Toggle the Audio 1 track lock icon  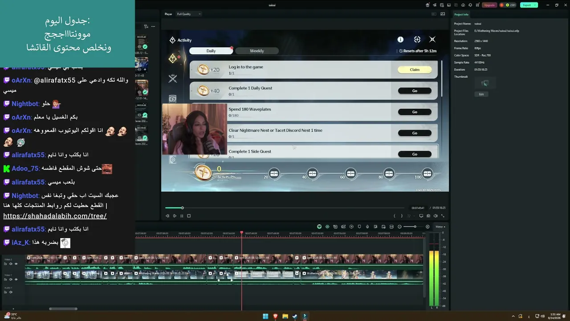pos(6,292)
